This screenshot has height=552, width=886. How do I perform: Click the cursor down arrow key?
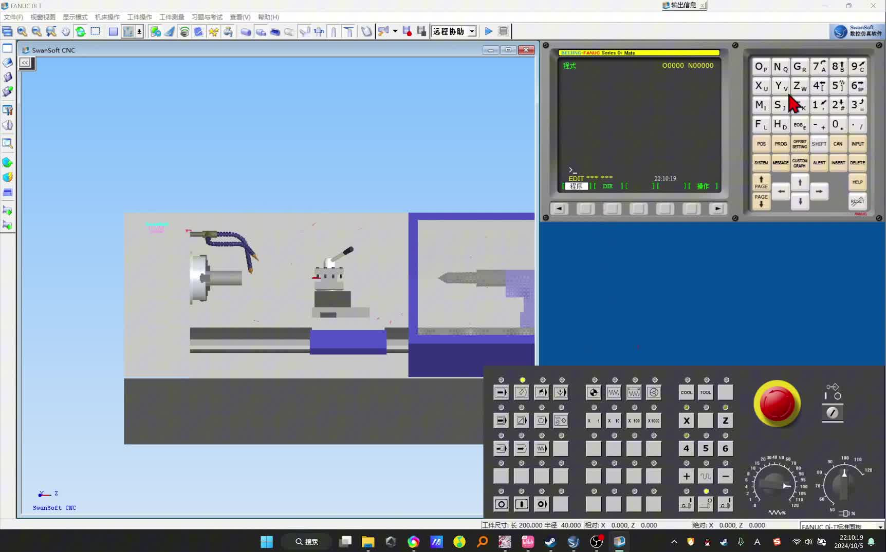[x=800, y=201]
